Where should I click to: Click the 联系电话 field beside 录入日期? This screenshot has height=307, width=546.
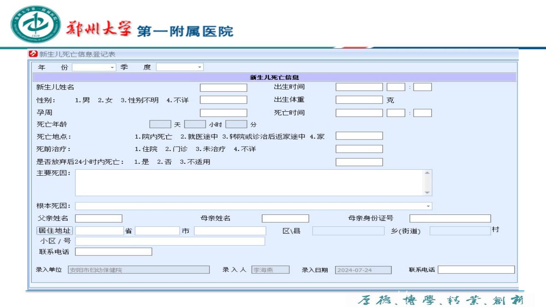coord(476,270)
